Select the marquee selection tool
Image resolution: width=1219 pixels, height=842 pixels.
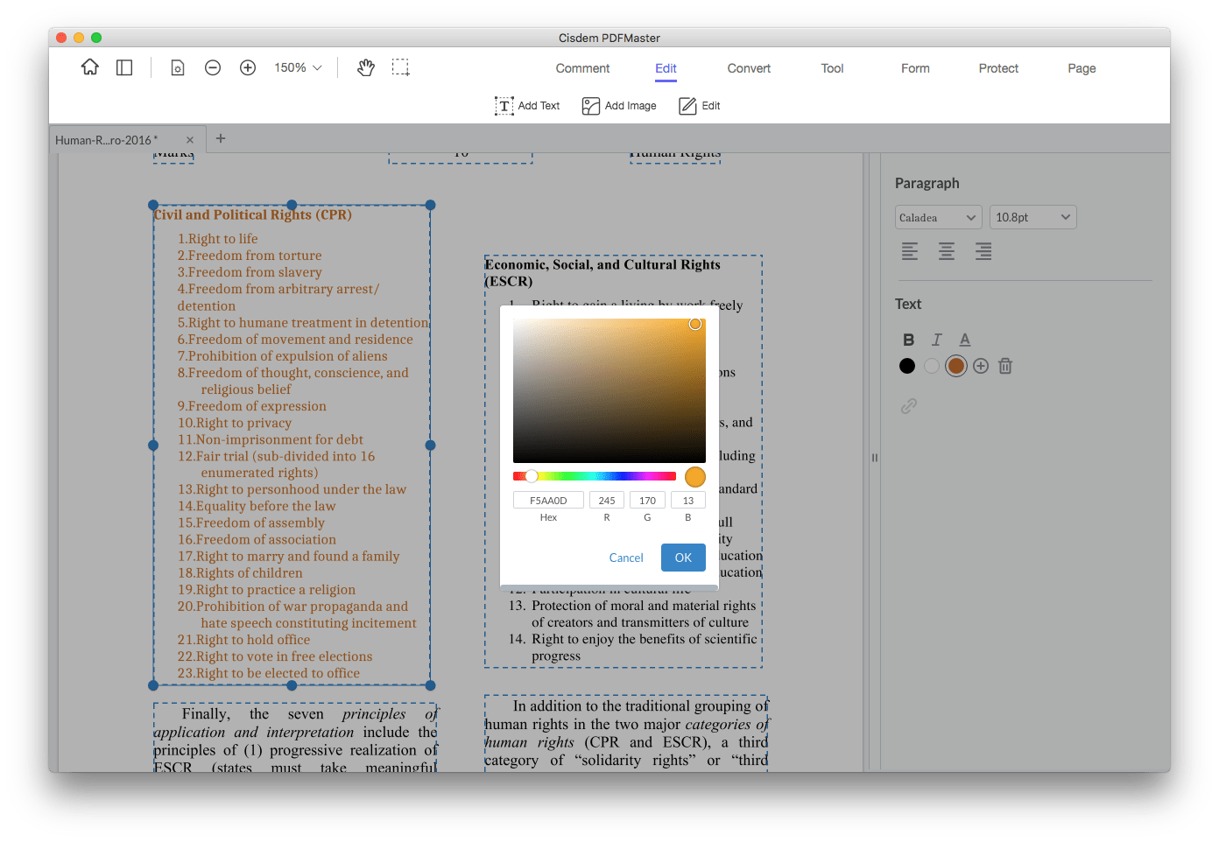tap(400, 67)
